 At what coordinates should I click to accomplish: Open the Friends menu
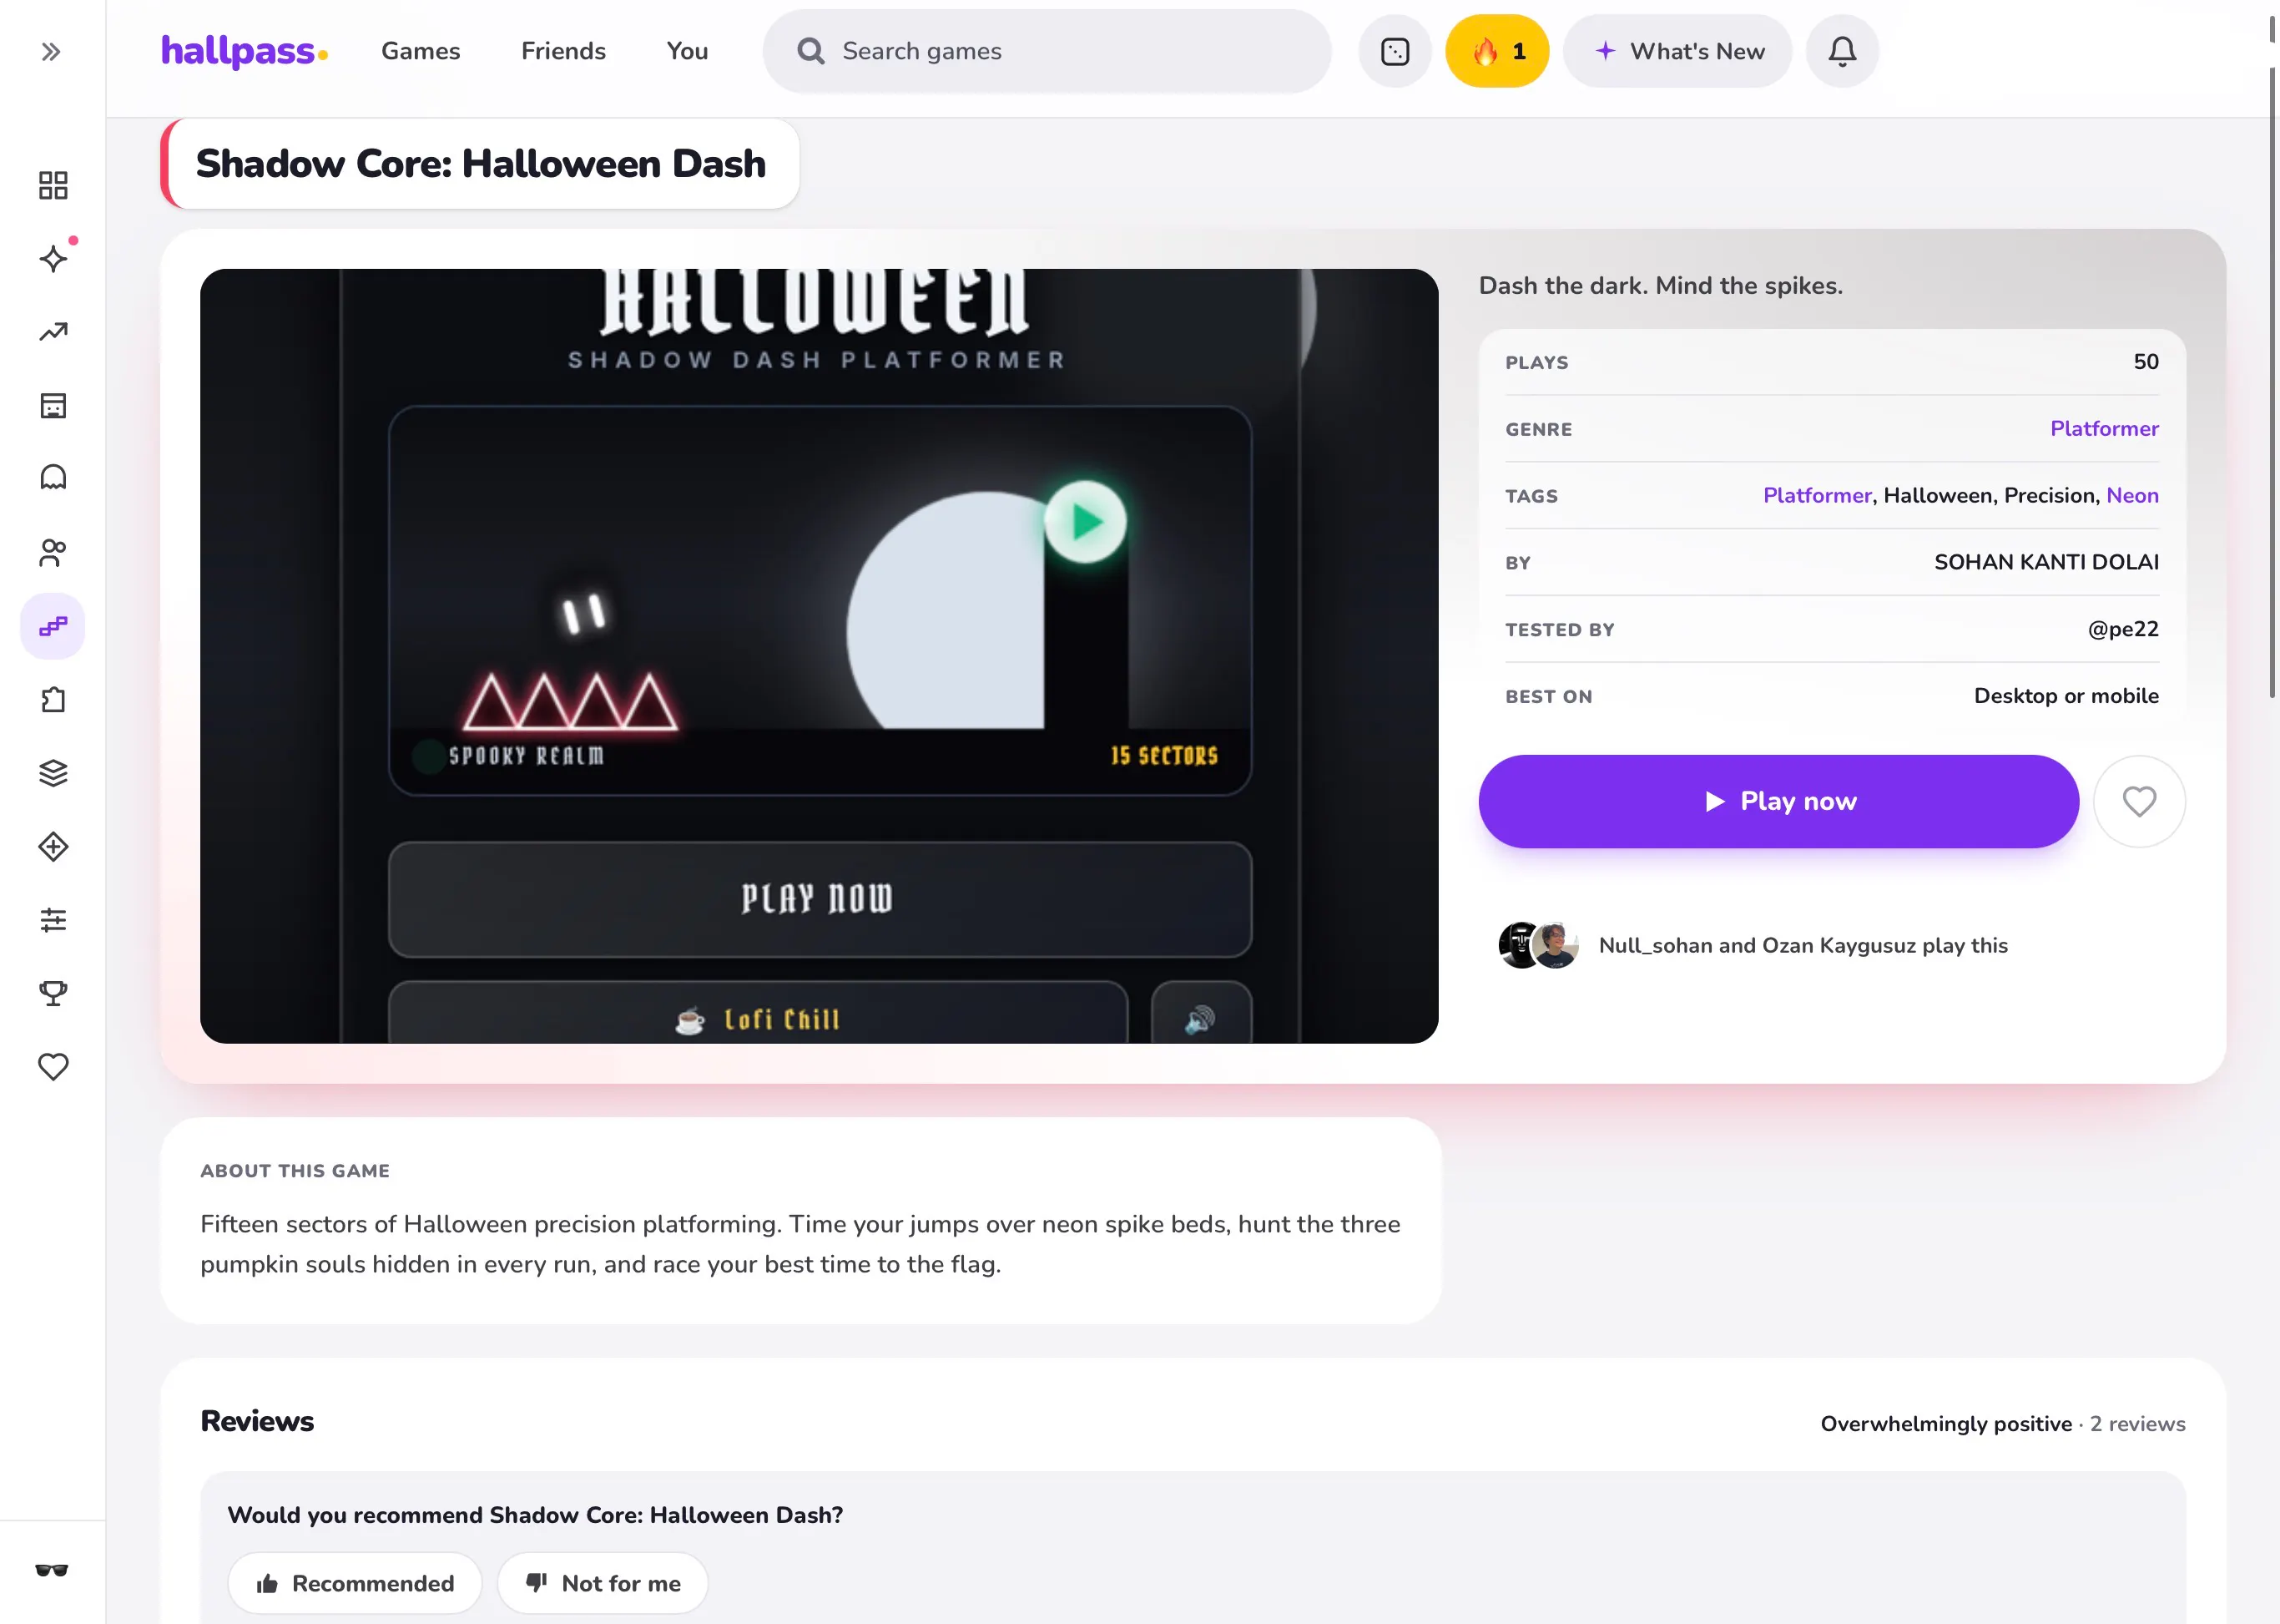(x=564, y=51)
